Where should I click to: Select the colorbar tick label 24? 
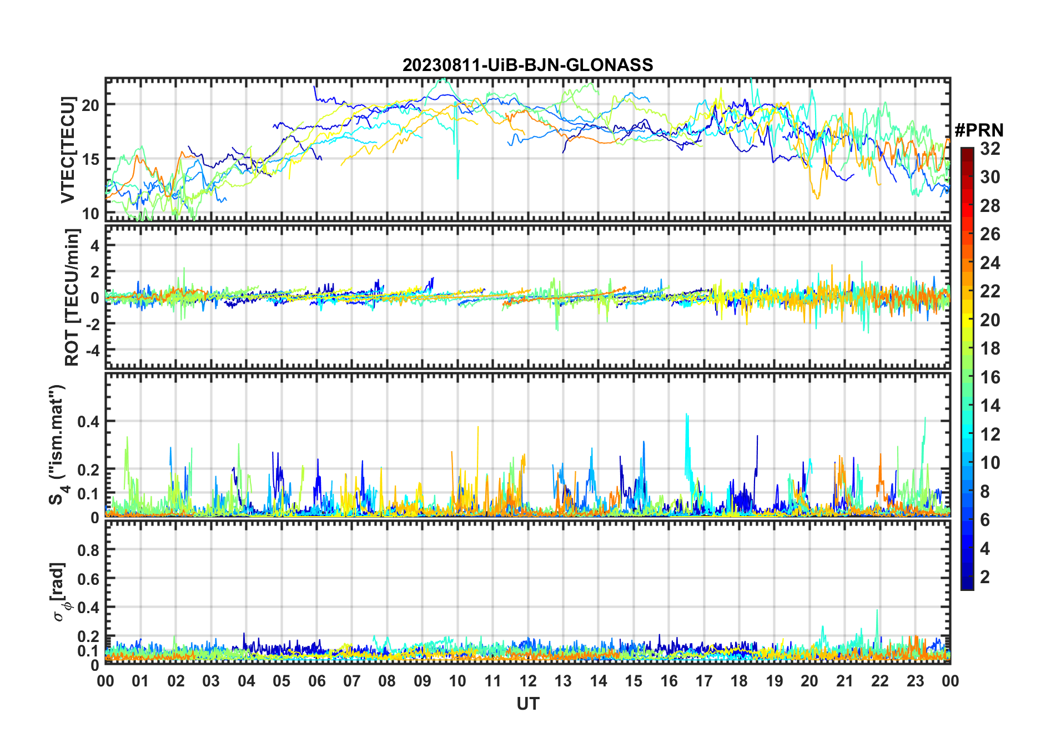point(990,263)
